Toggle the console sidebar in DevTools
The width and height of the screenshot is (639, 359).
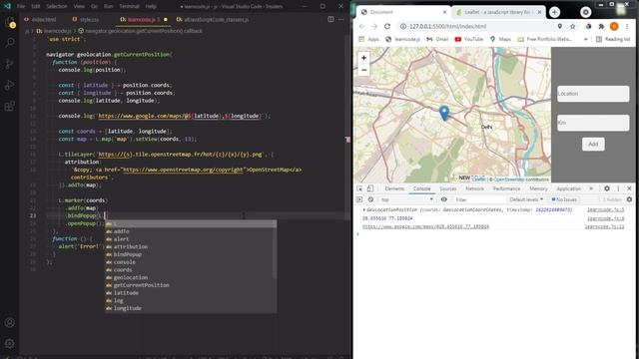[359, 199]
